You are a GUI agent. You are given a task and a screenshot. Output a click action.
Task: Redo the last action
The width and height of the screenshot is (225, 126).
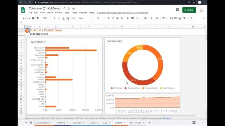(29, 18)
